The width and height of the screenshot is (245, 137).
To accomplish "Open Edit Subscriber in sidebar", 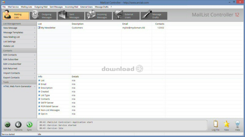I will [x=19, y=59].
